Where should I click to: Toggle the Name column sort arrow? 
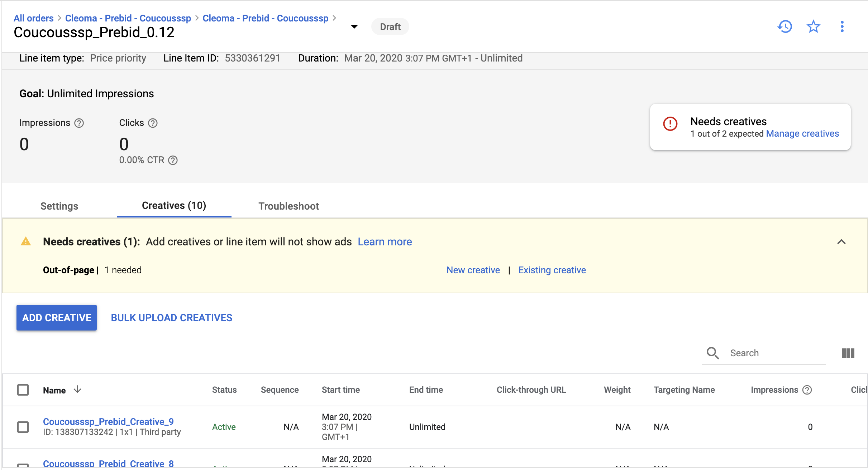[77, 390]
